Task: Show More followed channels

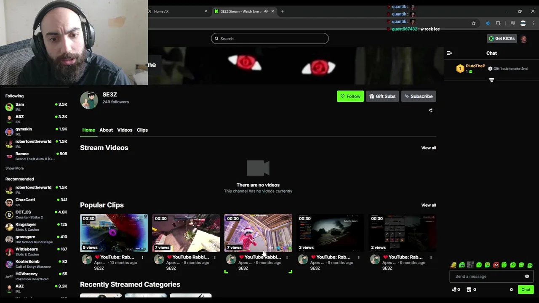Action: click(14, 168)
